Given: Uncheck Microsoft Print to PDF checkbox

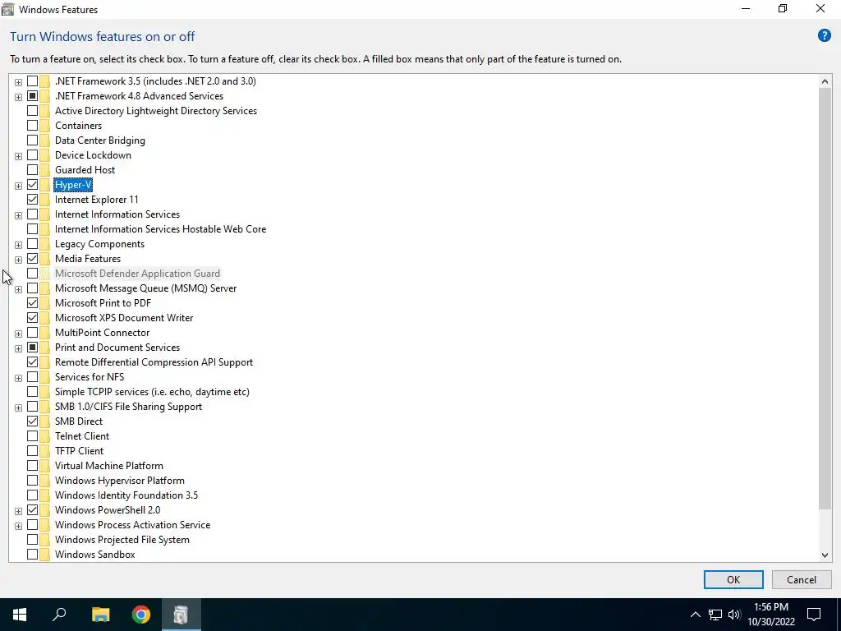Looking at the screenshot, I should click(x=32, y=303).
